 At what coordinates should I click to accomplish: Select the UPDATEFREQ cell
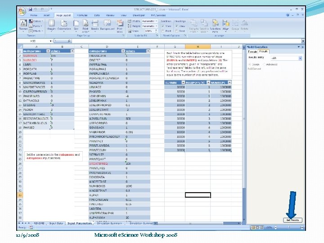pyautogui.click(x=107, y=163)
